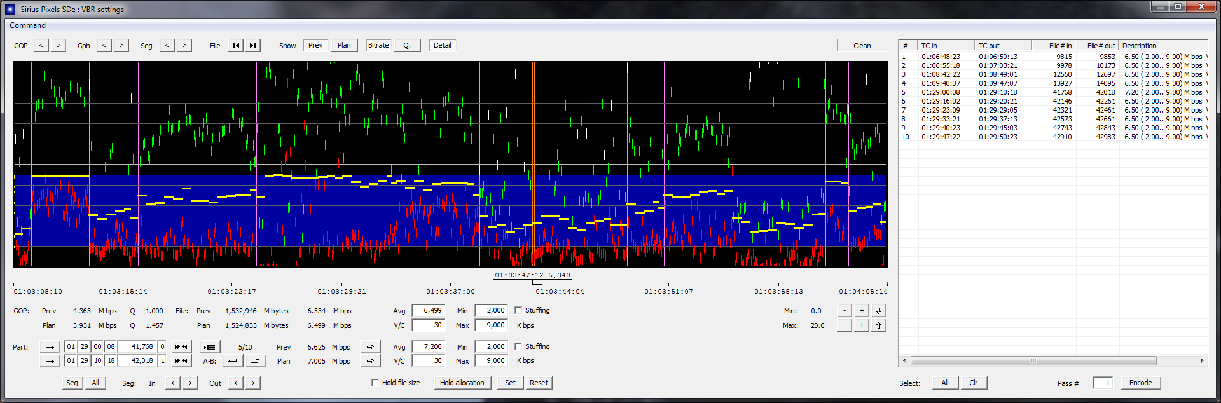The image size is (1221, 403).
Task: Click the go-to icon beside frame 42,018
Action: 181,360
